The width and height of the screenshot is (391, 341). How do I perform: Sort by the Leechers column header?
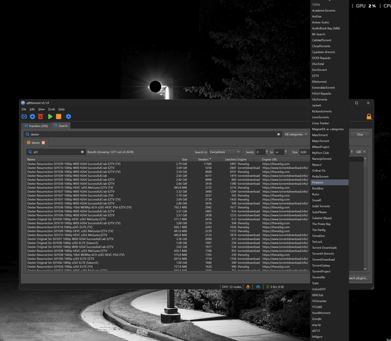(x=224, y=159)
